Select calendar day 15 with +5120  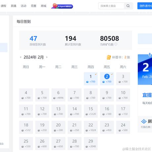[91, 111]
